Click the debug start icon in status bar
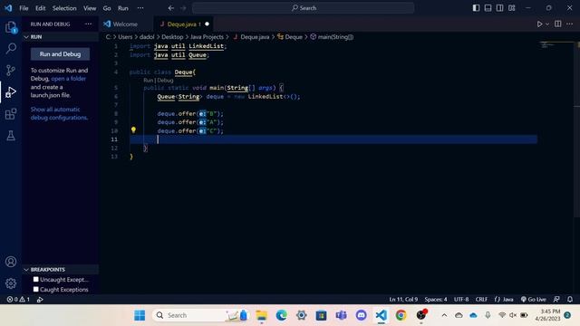Viewport: 580px width, 326px height. [x=40, y=300]
